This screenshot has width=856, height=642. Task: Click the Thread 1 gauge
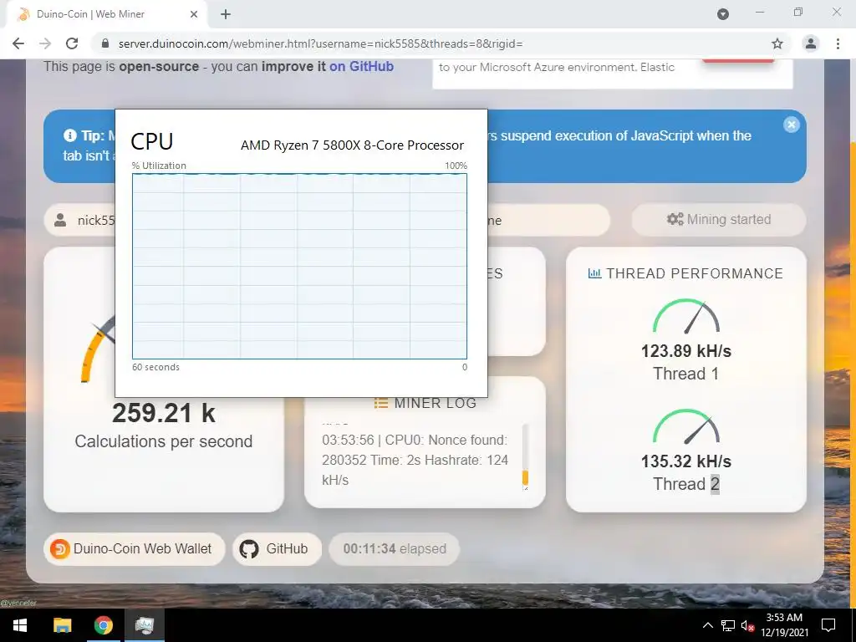(x=686, y=316)
